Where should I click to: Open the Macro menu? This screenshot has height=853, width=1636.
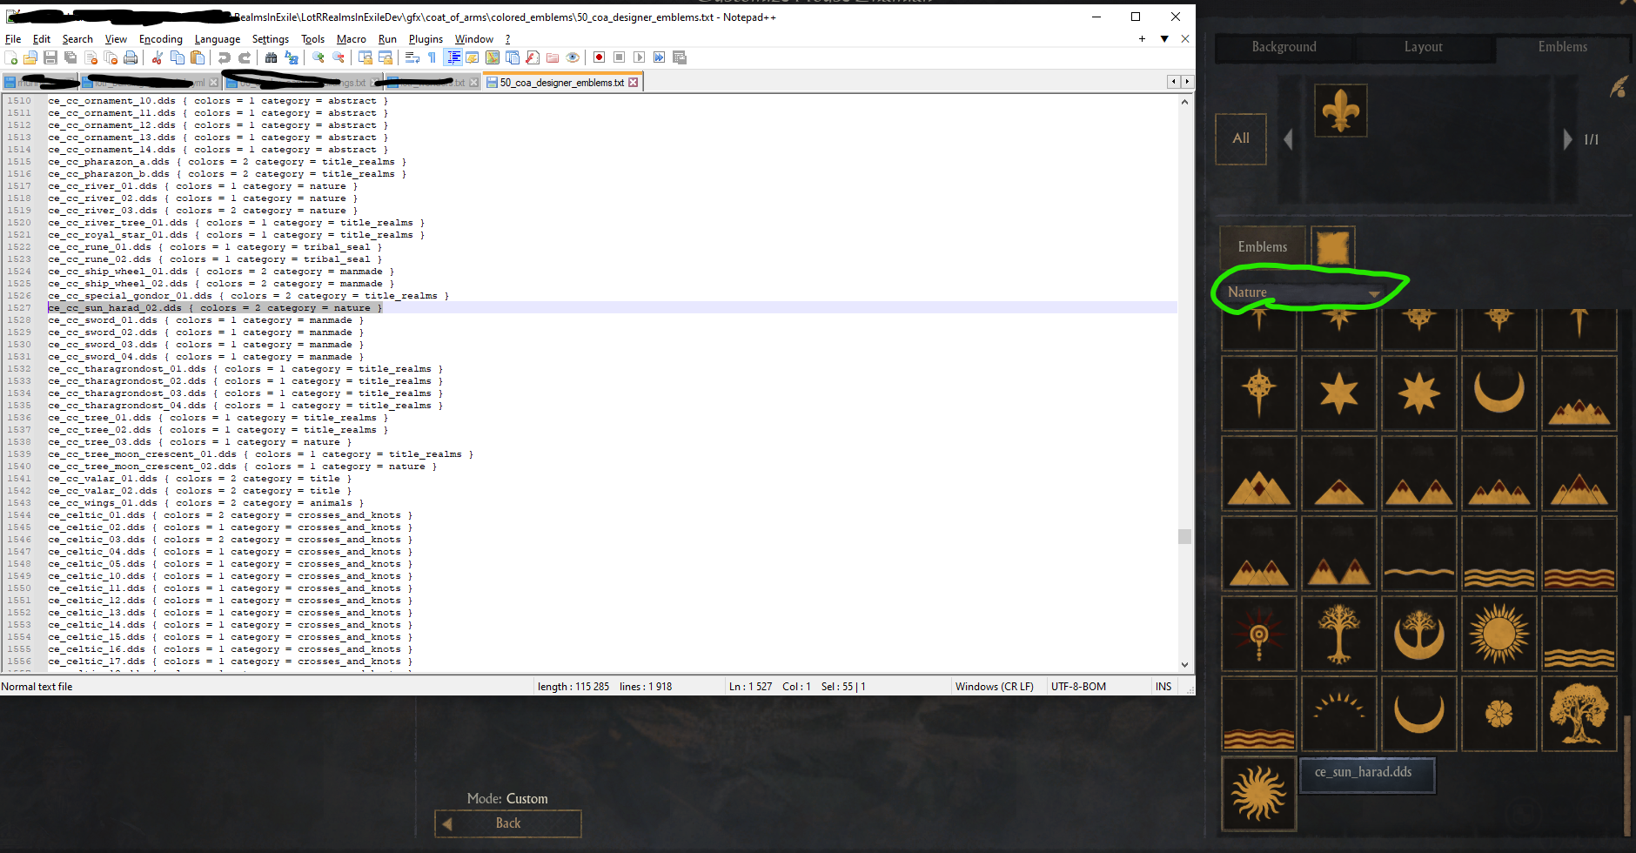(351, 39)
